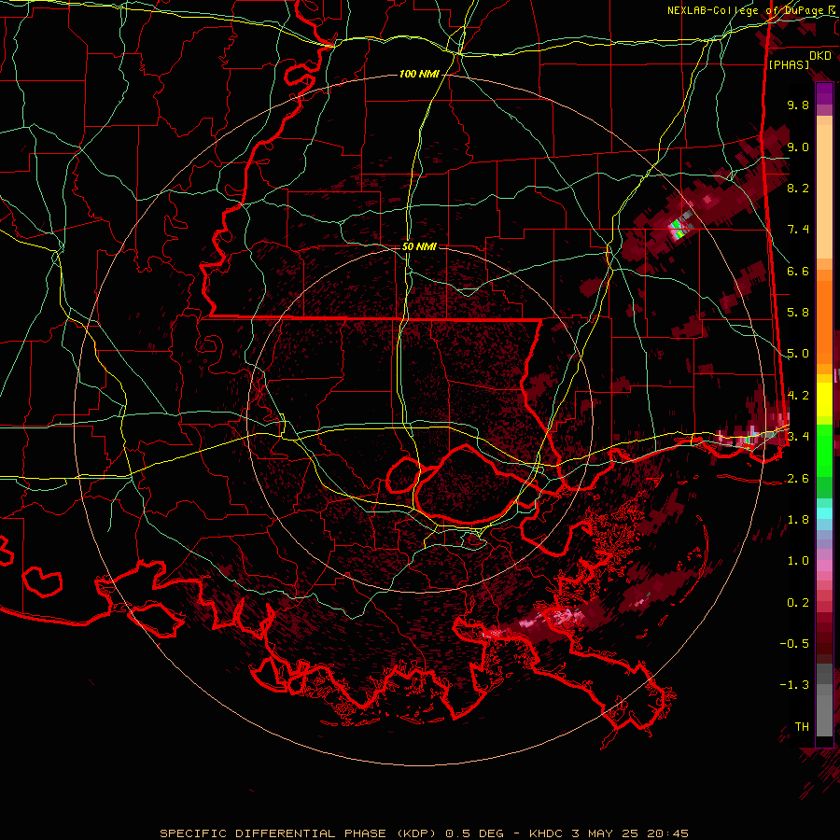
Task: Click the DKD product label
Action: pos(819,56)
